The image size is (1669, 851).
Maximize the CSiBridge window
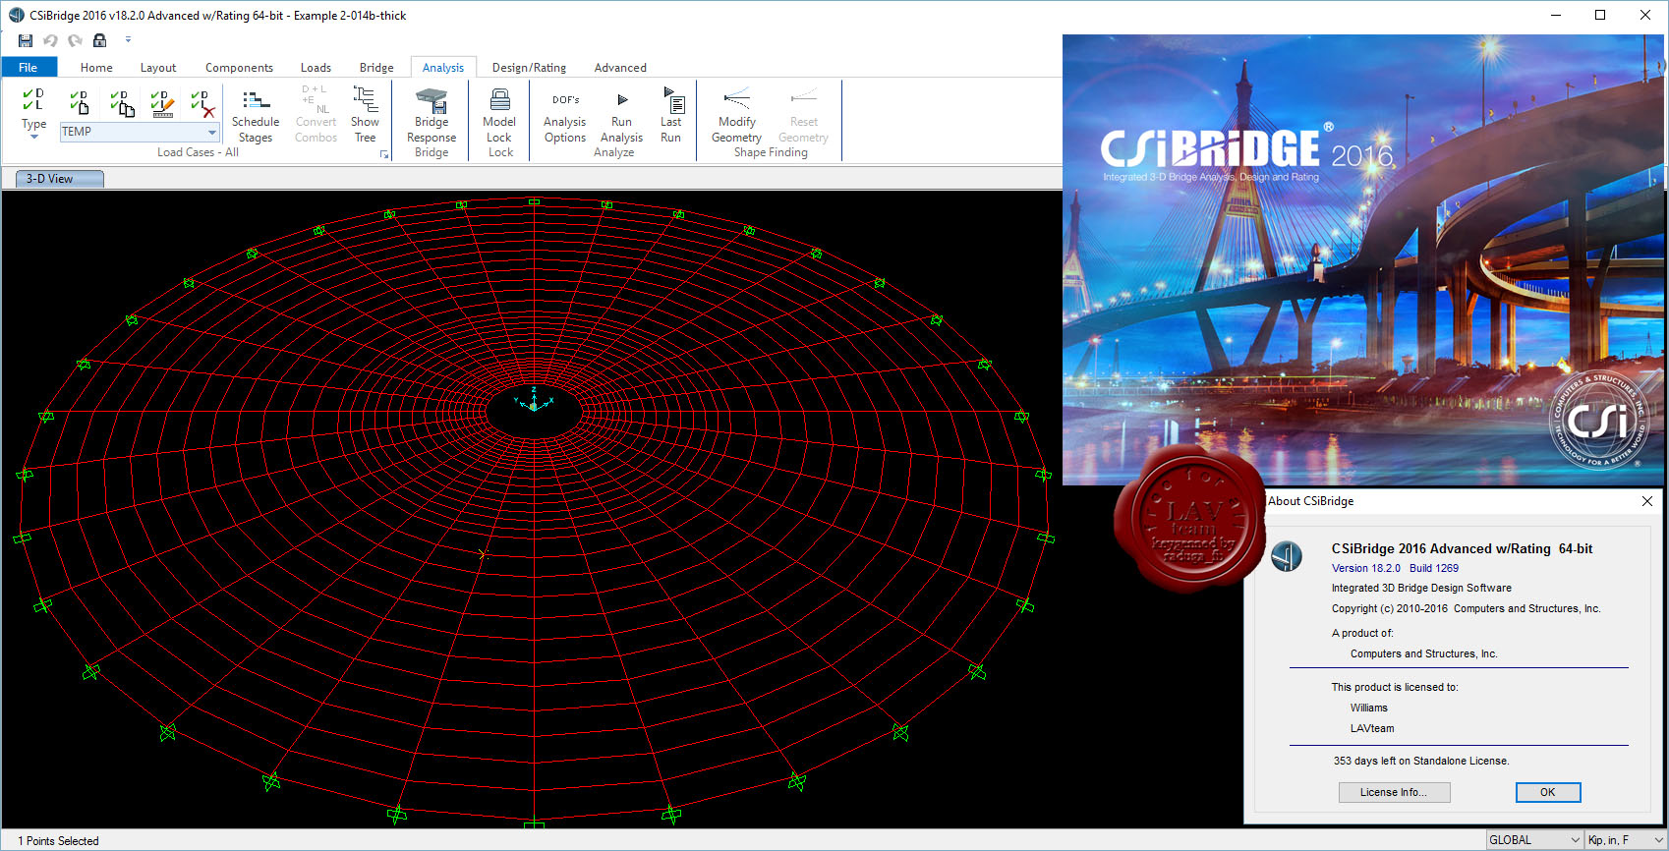[x=1600, y=15]
